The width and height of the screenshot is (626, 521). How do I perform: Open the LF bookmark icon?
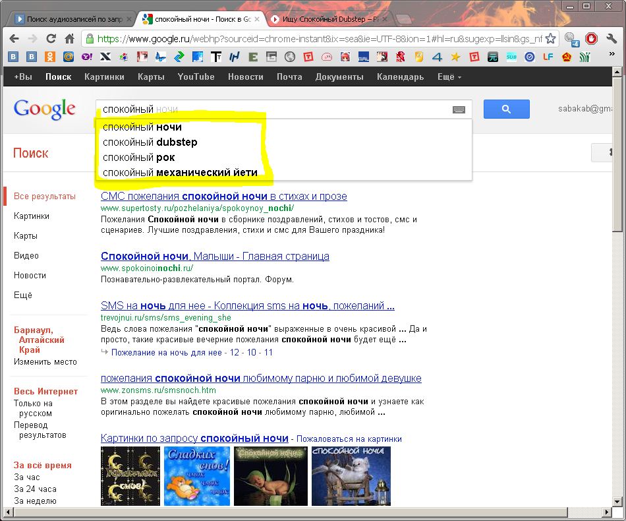pyautogui.click(x=548, y=57)
